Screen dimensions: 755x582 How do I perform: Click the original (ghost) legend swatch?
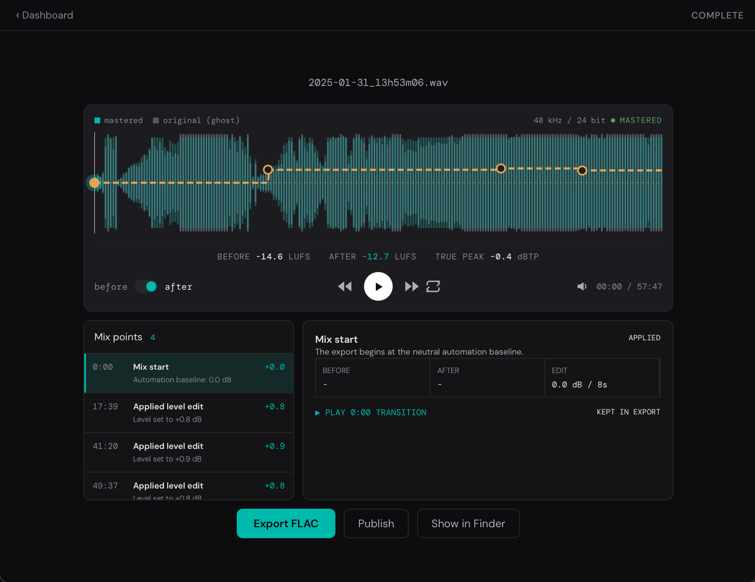tap(156, 120)
